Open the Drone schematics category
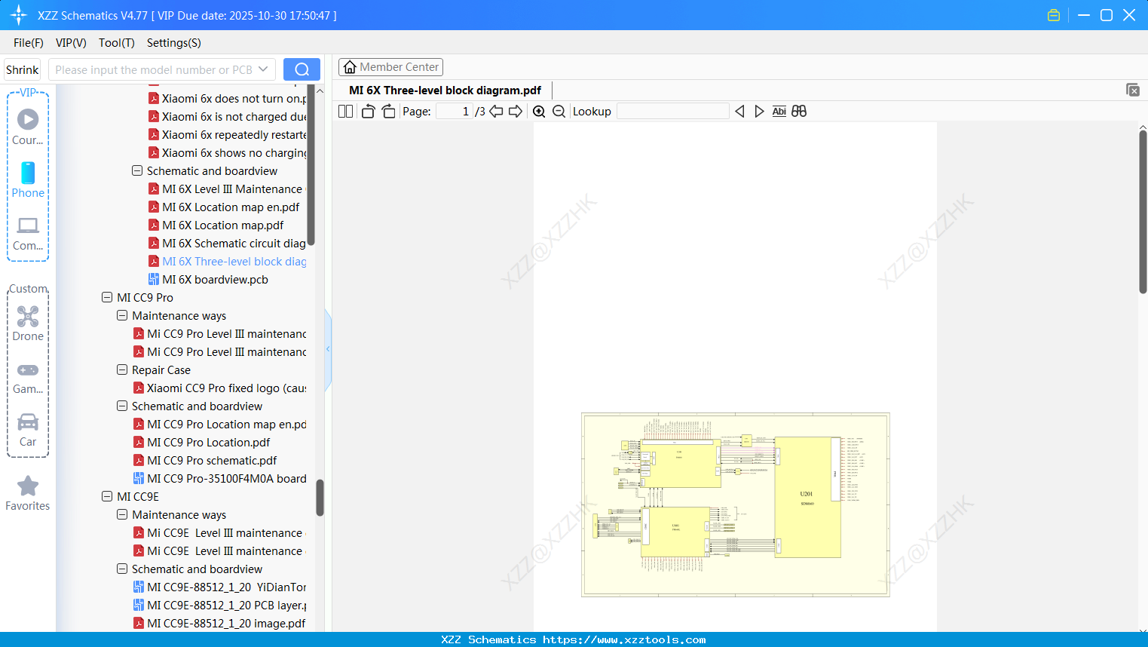This screenshot has height=647, width=1148. click(x=27, y=324)
